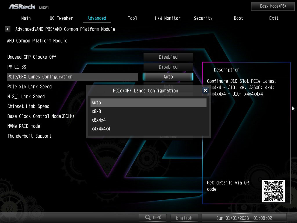Select the NVMe RAID mode setting
This screenshot has width=297, height=223.
click(x=24, y=126)
